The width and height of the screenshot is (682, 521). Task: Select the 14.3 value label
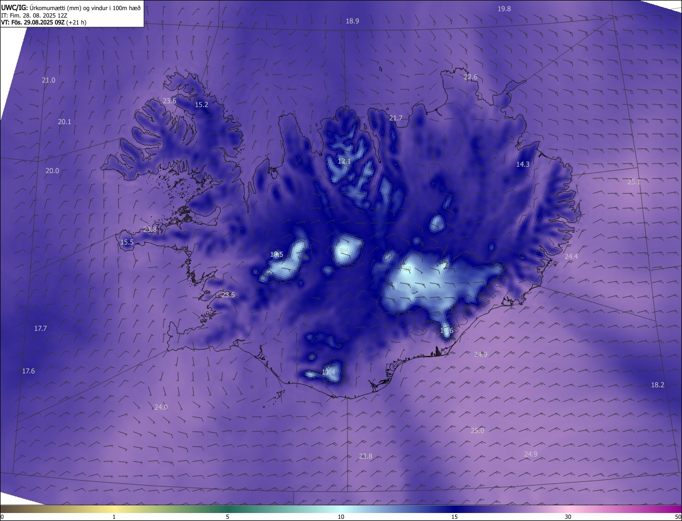point(523,165)
